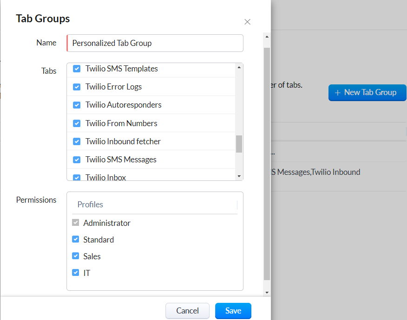Toggle Twilio SMS Messages checkbox

click(x=77, y=160)
